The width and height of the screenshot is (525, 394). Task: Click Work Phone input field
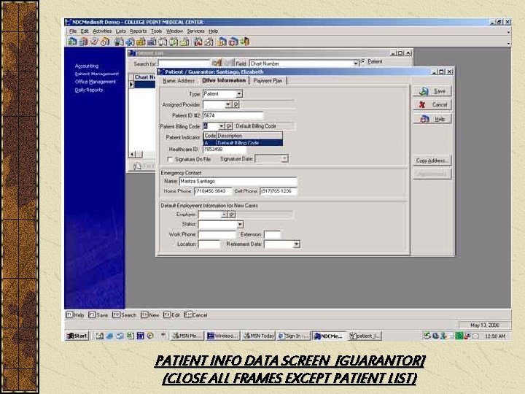pos(217,234)
